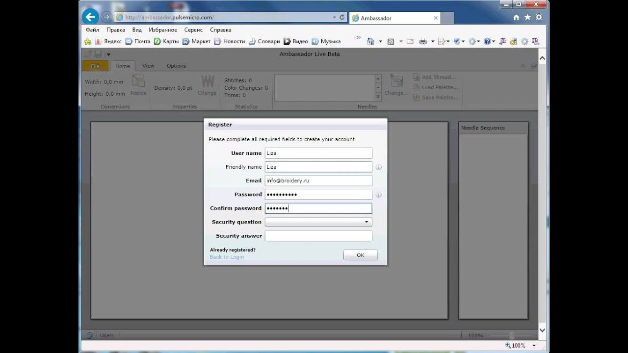628x353 pixels.
Task: Refresh the page with the reload icon
Action: (x=342, y=17)
